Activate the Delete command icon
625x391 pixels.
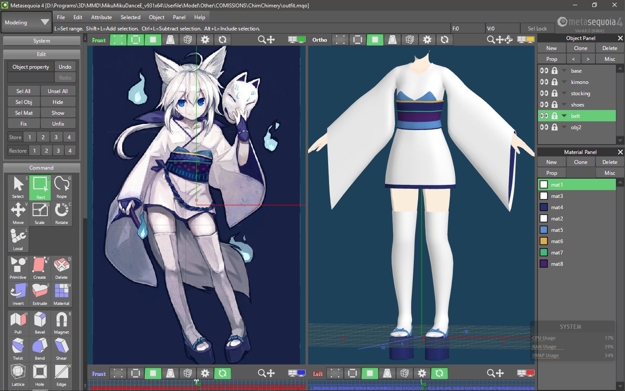[62, 268]
